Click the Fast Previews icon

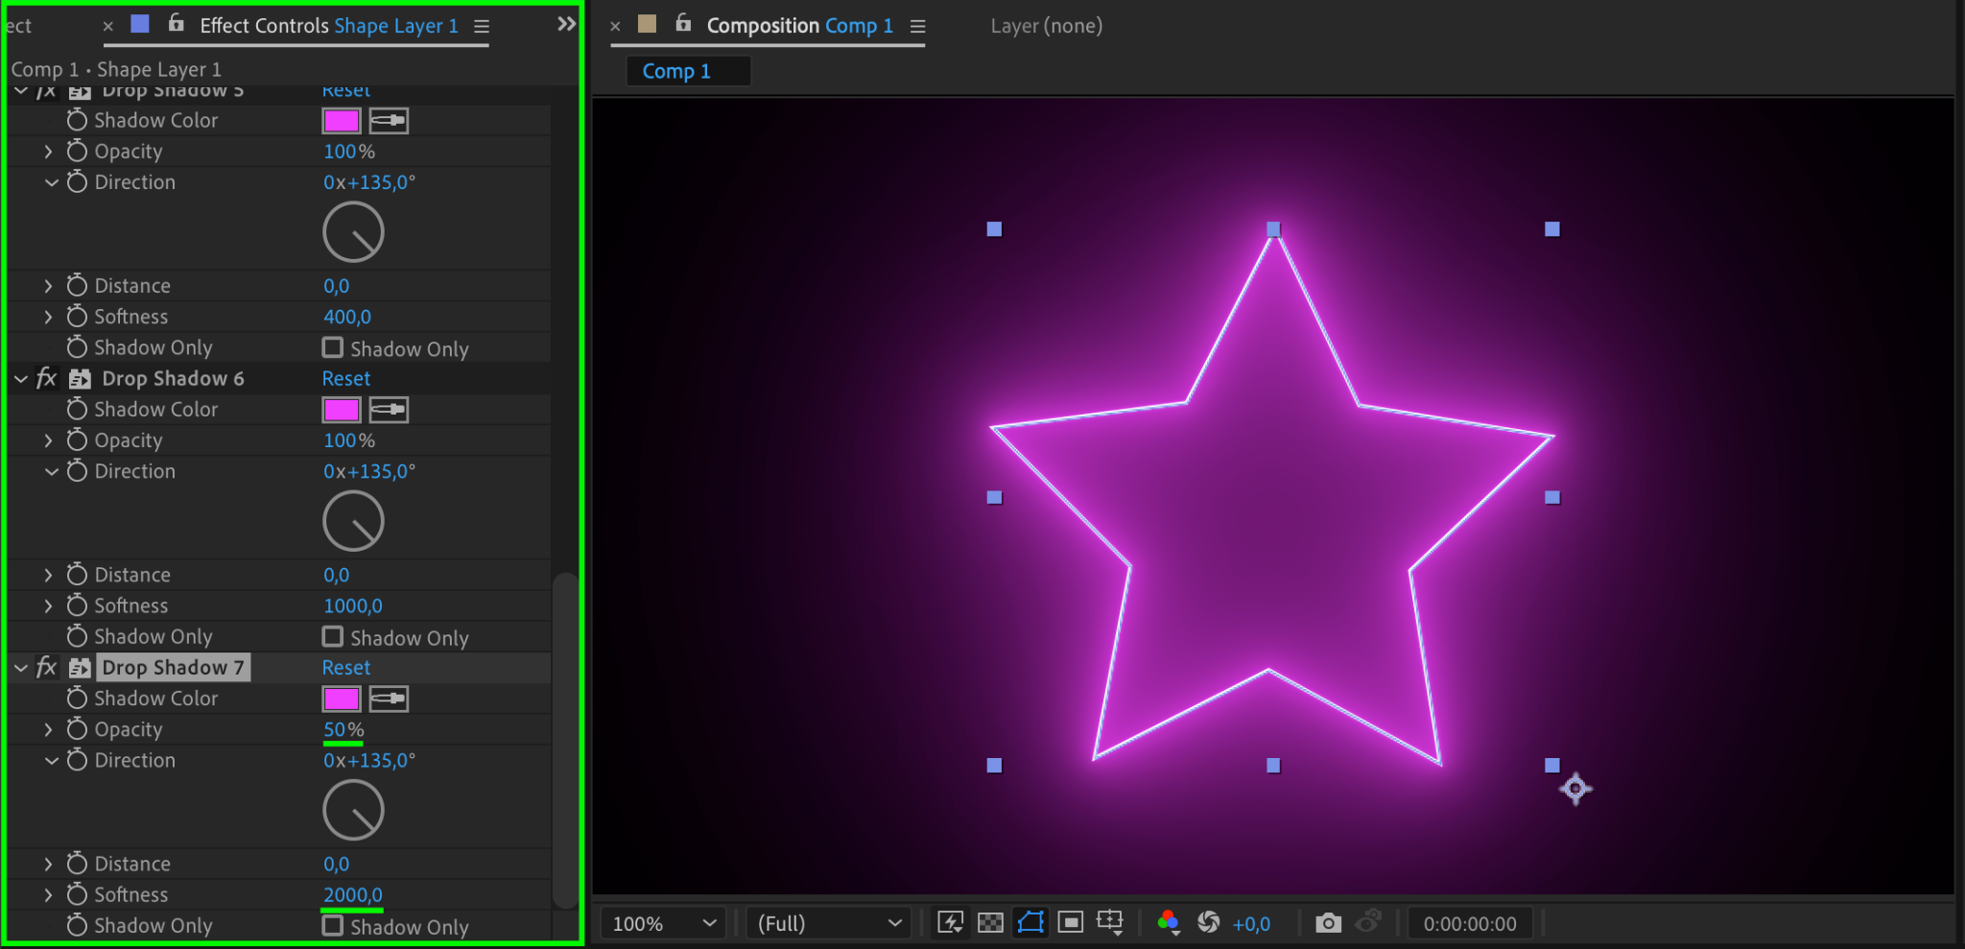point(950,923)
